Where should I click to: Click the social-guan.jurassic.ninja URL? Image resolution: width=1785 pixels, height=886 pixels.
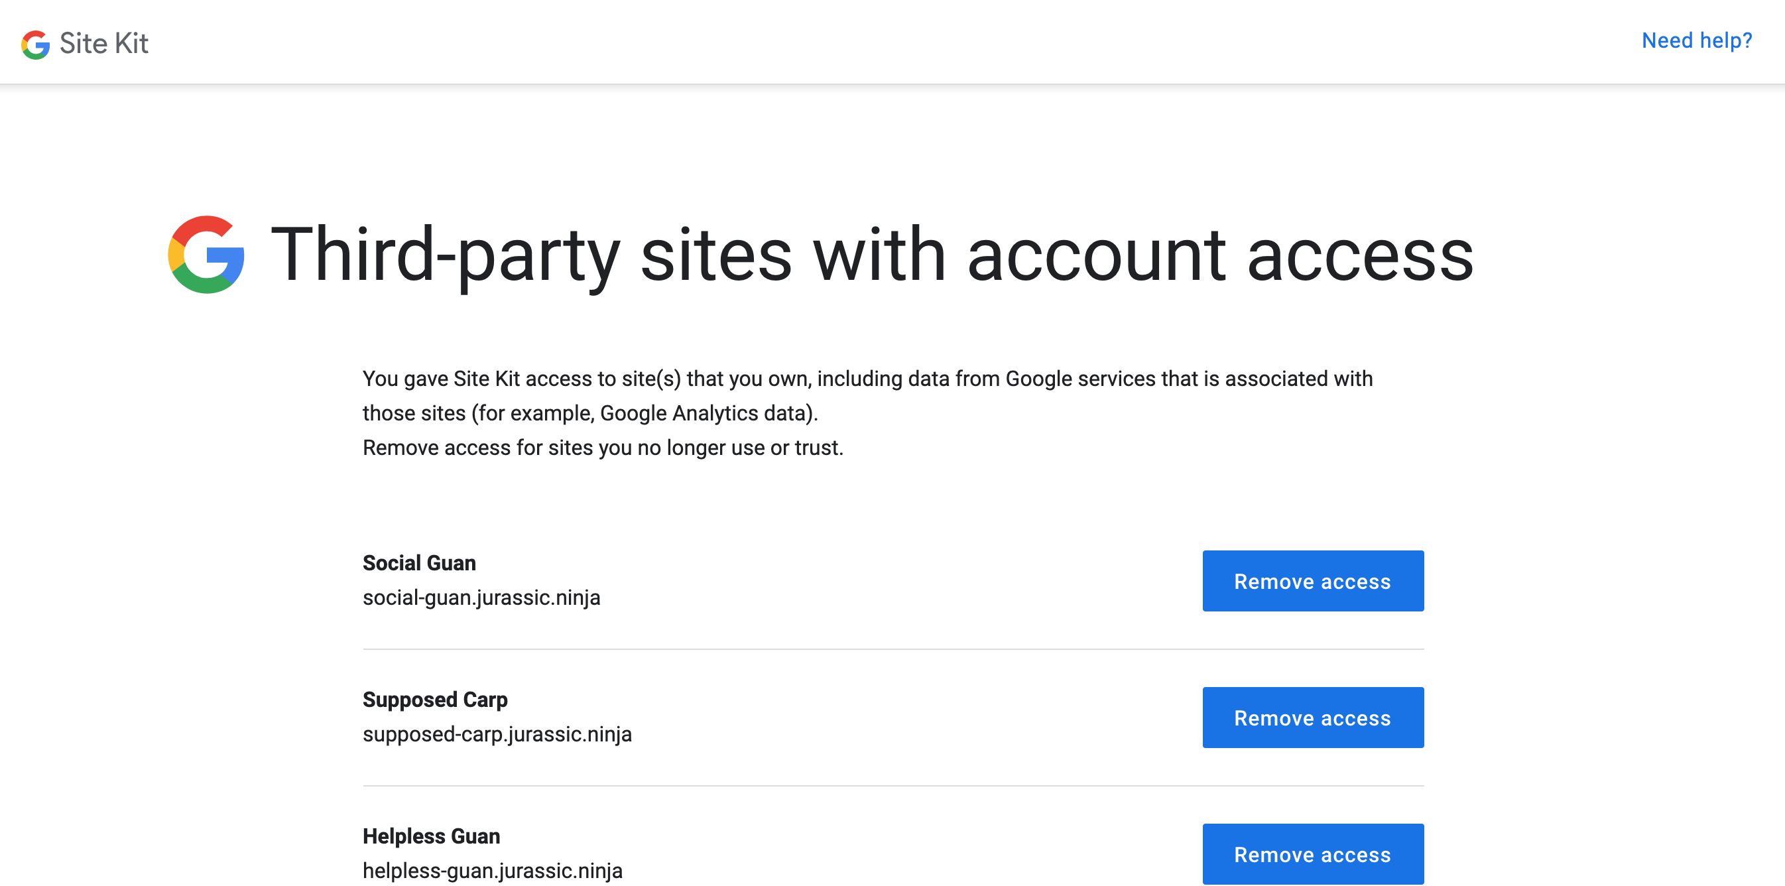tap(481, 598)
